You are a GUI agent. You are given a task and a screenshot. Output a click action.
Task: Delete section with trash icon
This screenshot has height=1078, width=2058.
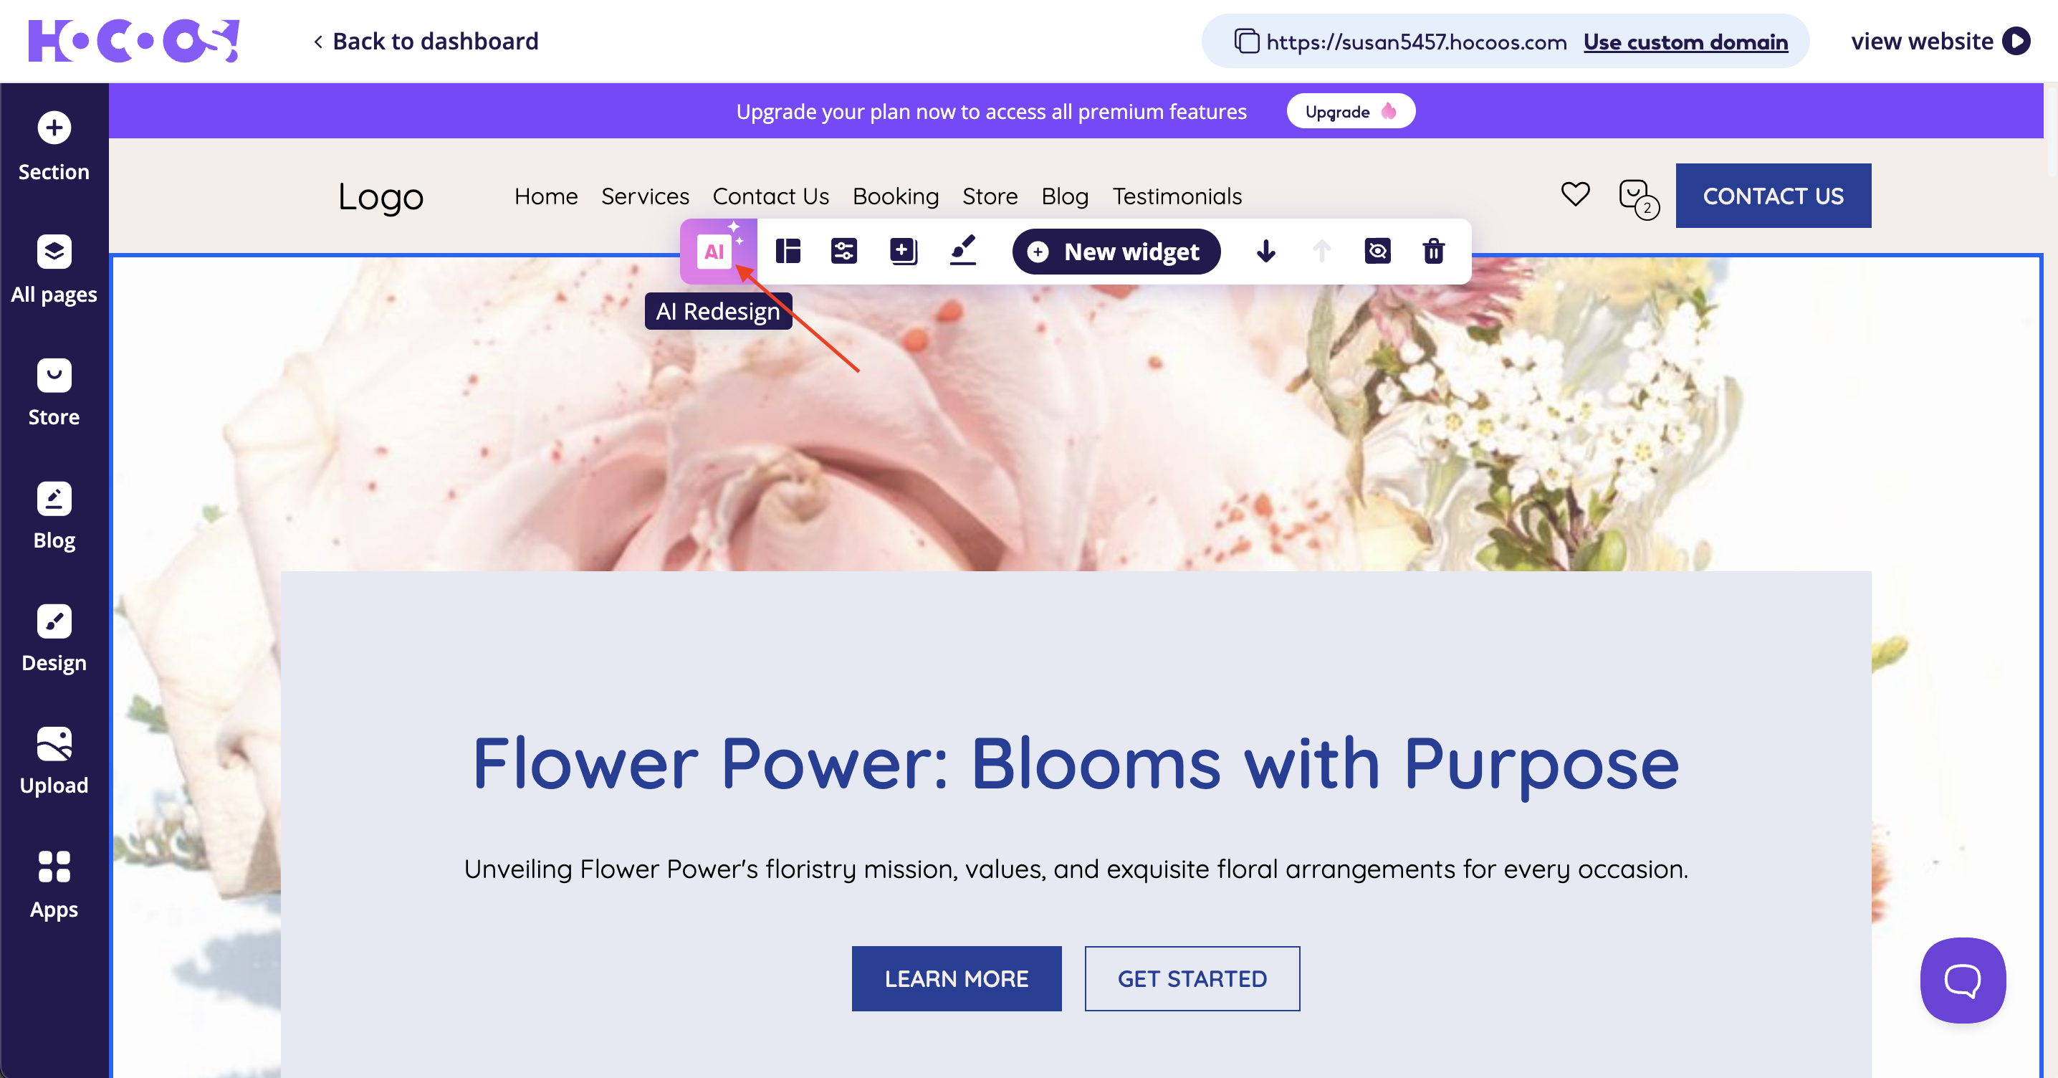1433,252
